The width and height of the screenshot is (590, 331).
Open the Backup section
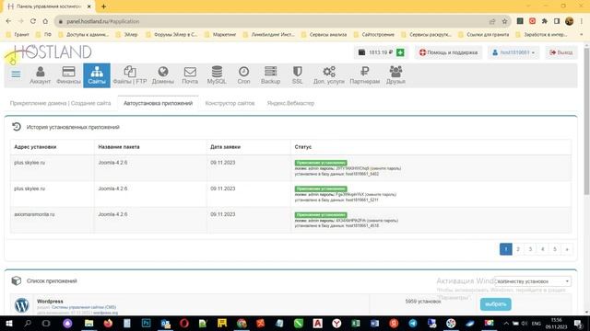[x=270, y=75]
